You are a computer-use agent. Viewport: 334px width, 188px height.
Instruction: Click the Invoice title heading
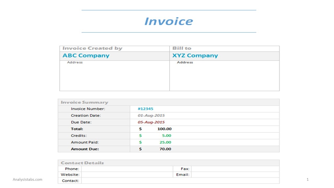169,21
